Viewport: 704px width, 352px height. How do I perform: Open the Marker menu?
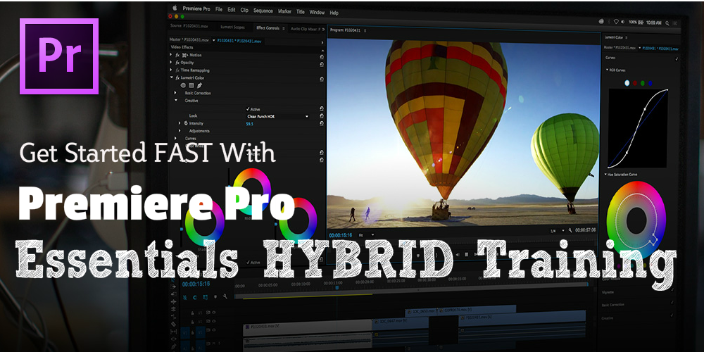[x=284, y=11]
